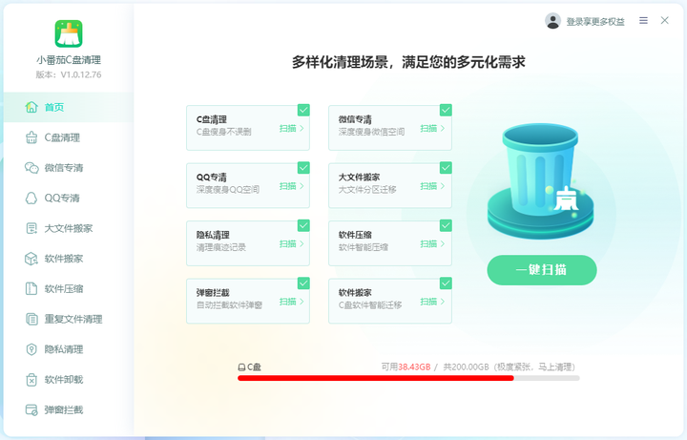Start the 一键扫描 one-click scan

coord(542,270)
